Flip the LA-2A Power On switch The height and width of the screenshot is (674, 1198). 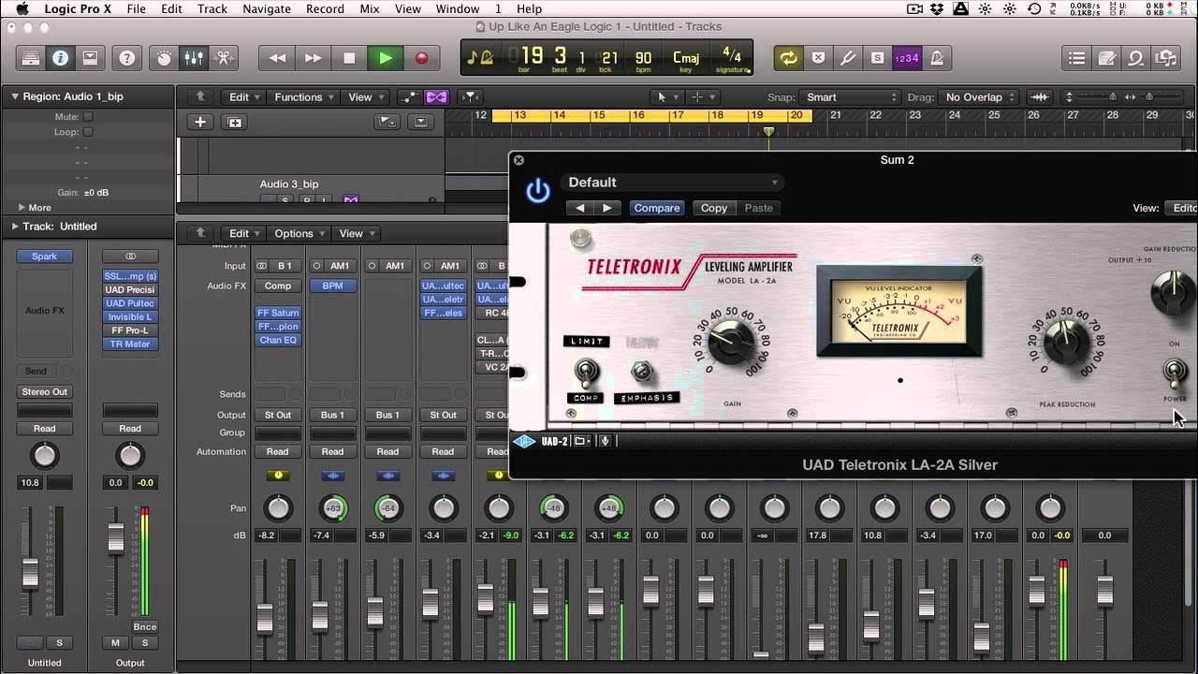click(1174, 372)
